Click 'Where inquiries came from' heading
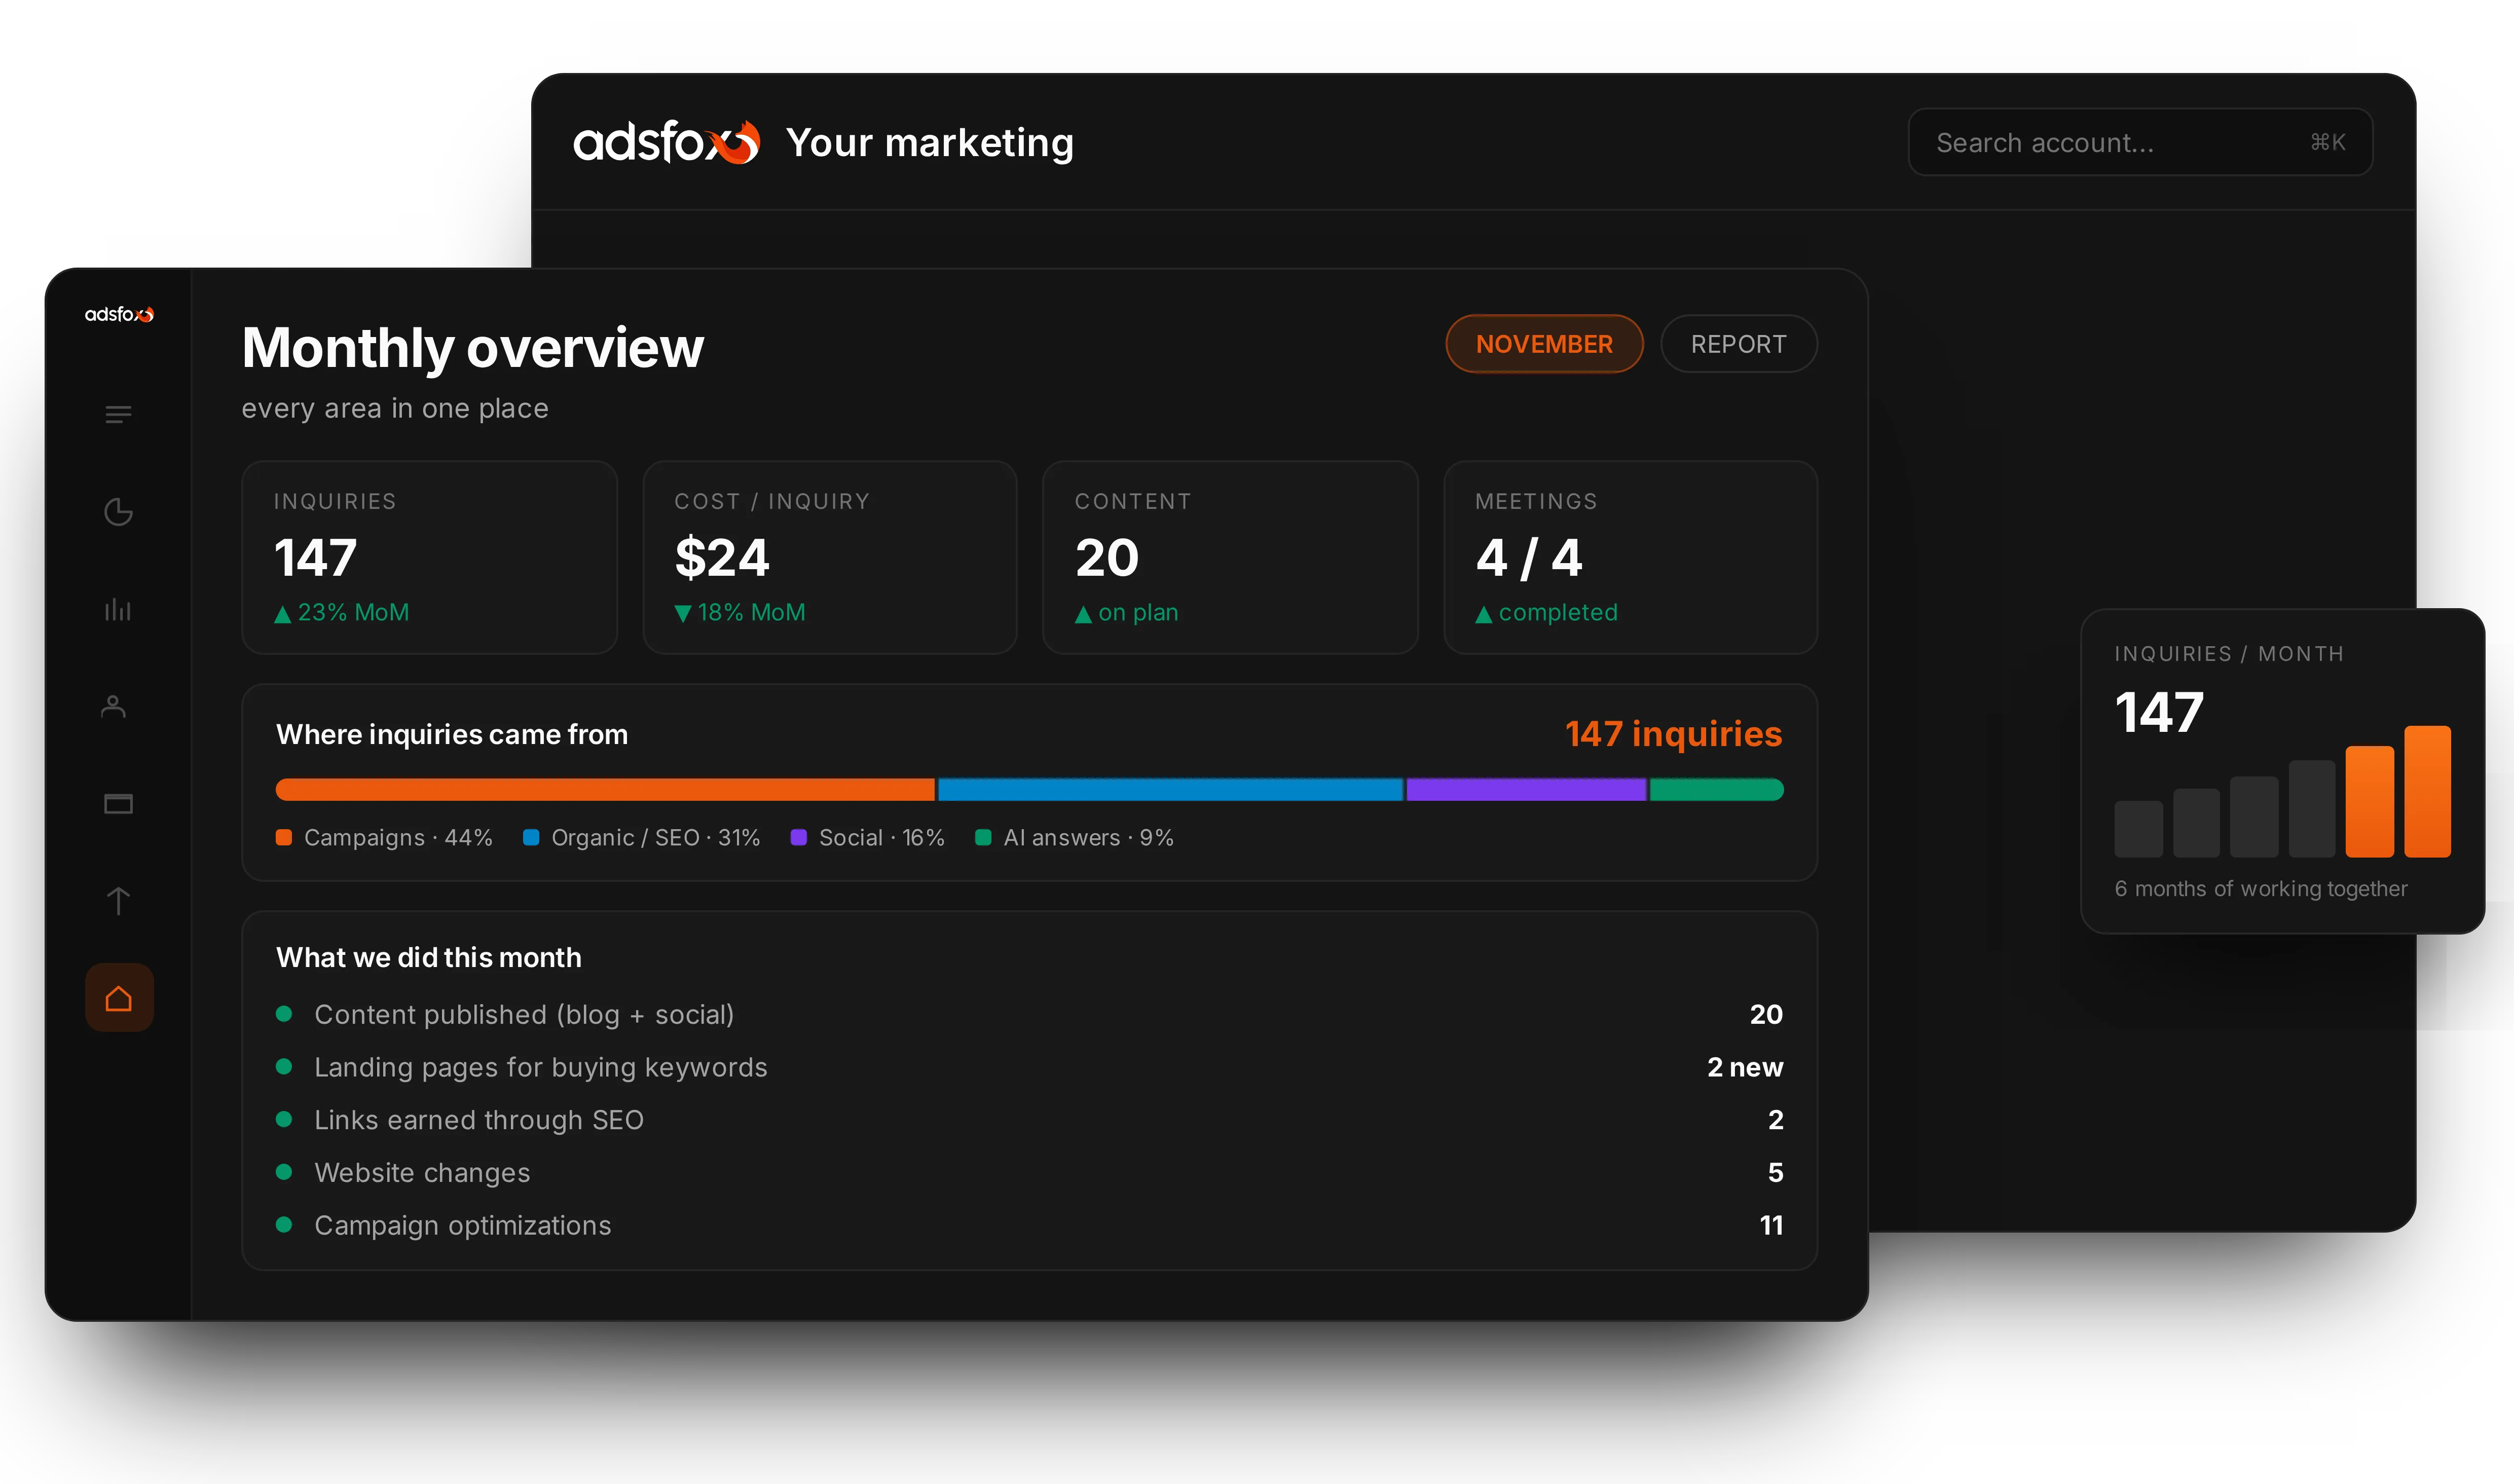The width and height of the screenshot is (2514, 1484). coord(452,734)
